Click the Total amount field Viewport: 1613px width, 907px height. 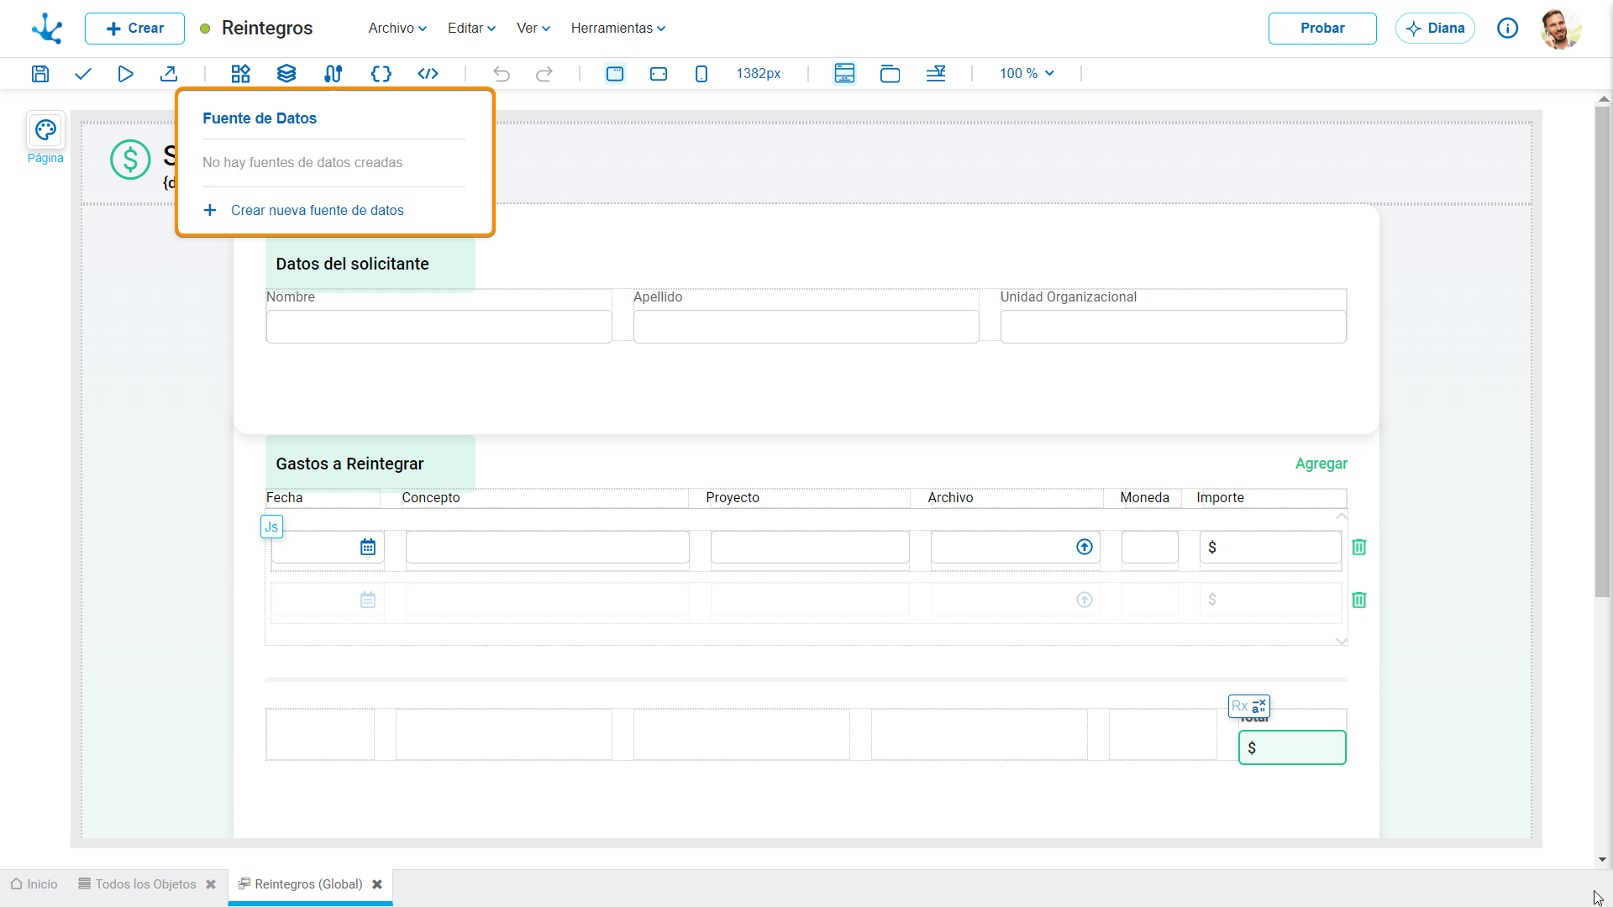(1292, 747)
